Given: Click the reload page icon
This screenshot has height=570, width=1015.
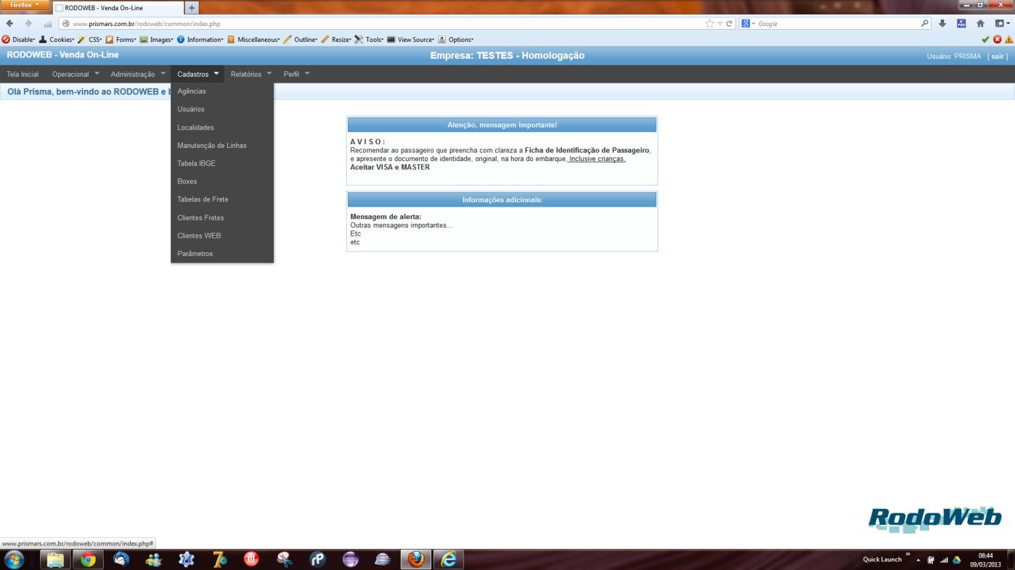Looking at the screenshot, I should (x=730, y=24).
